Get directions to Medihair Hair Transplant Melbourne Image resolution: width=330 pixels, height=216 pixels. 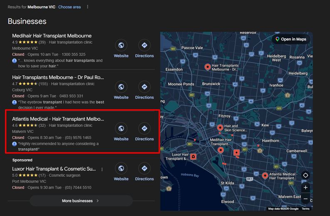144,45
